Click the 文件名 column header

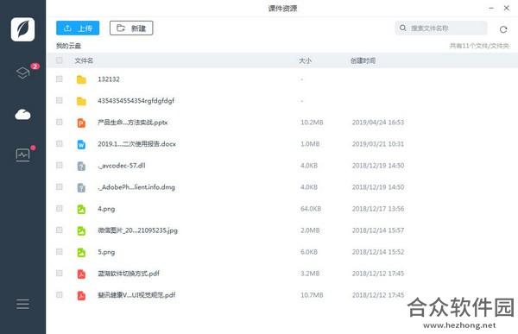[84, 60]
